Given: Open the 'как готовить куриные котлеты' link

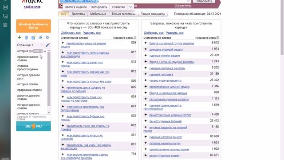Looking at the screenshot, I should (169, 100).
